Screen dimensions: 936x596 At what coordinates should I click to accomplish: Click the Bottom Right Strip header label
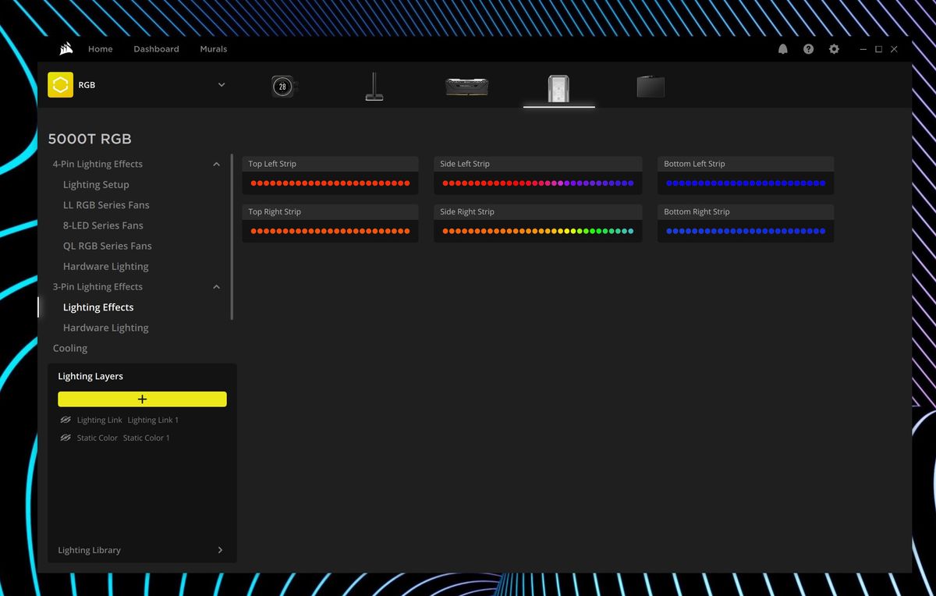coord(697,211)
